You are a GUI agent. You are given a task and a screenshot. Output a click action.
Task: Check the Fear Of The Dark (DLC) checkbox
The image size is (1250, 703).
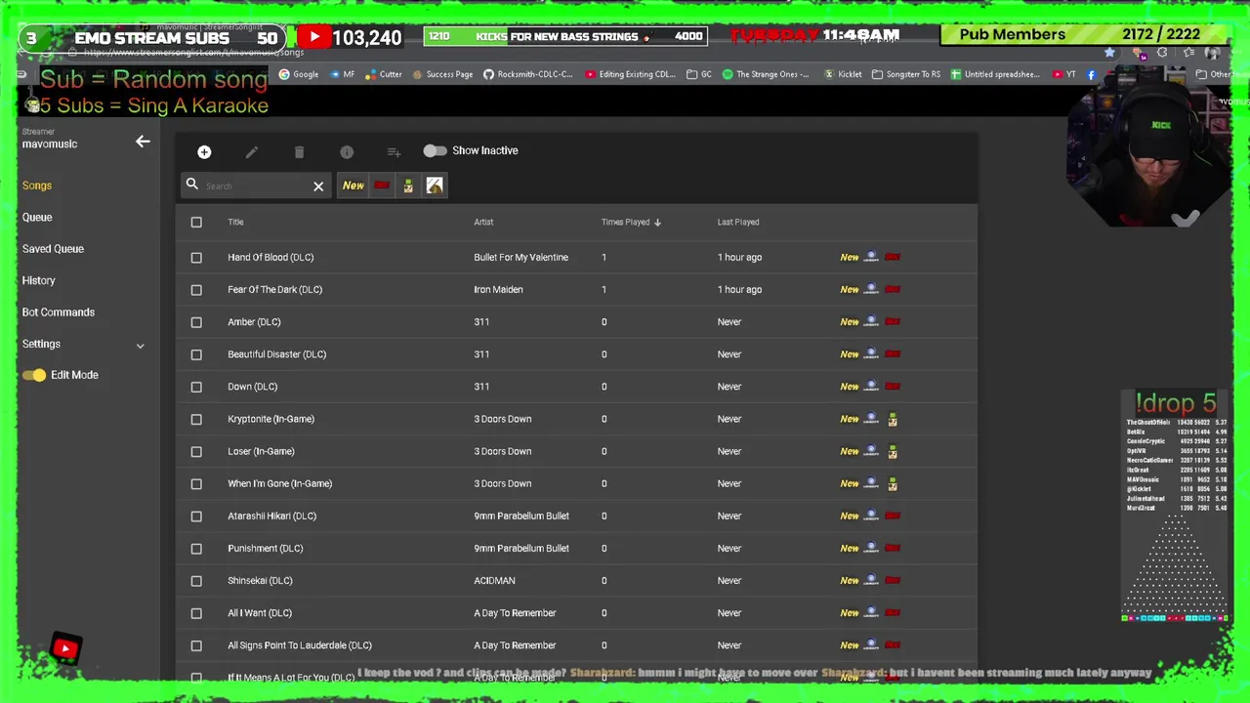point(196,290)
